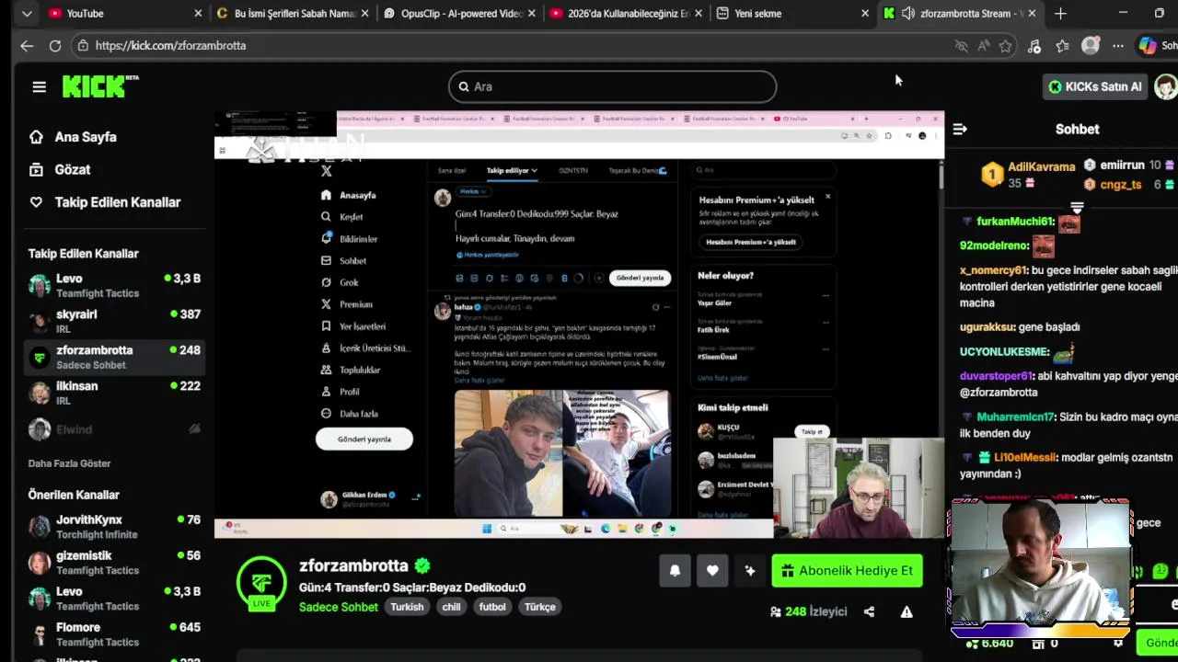Expand Daha Fazla Göster in followed channels
The image size is (1178, 662).
pyautogui.click(x=69, y=463)
